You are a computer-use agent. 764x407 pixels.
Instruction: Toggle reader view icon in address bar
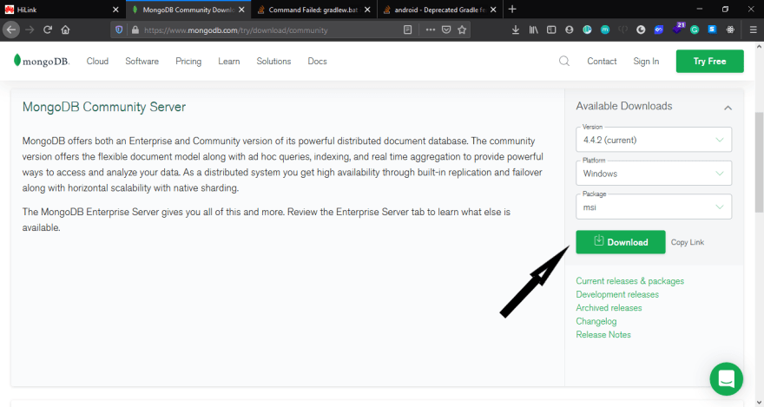pyautogui.click(x=408, y=30)
